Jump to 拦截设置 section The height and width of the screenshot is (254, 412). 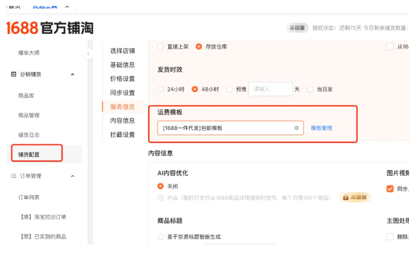[122, 135]
